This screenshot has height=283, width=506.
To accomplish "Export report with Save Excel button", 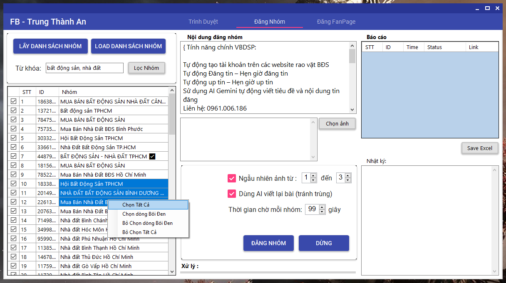I will coord(479,148).
